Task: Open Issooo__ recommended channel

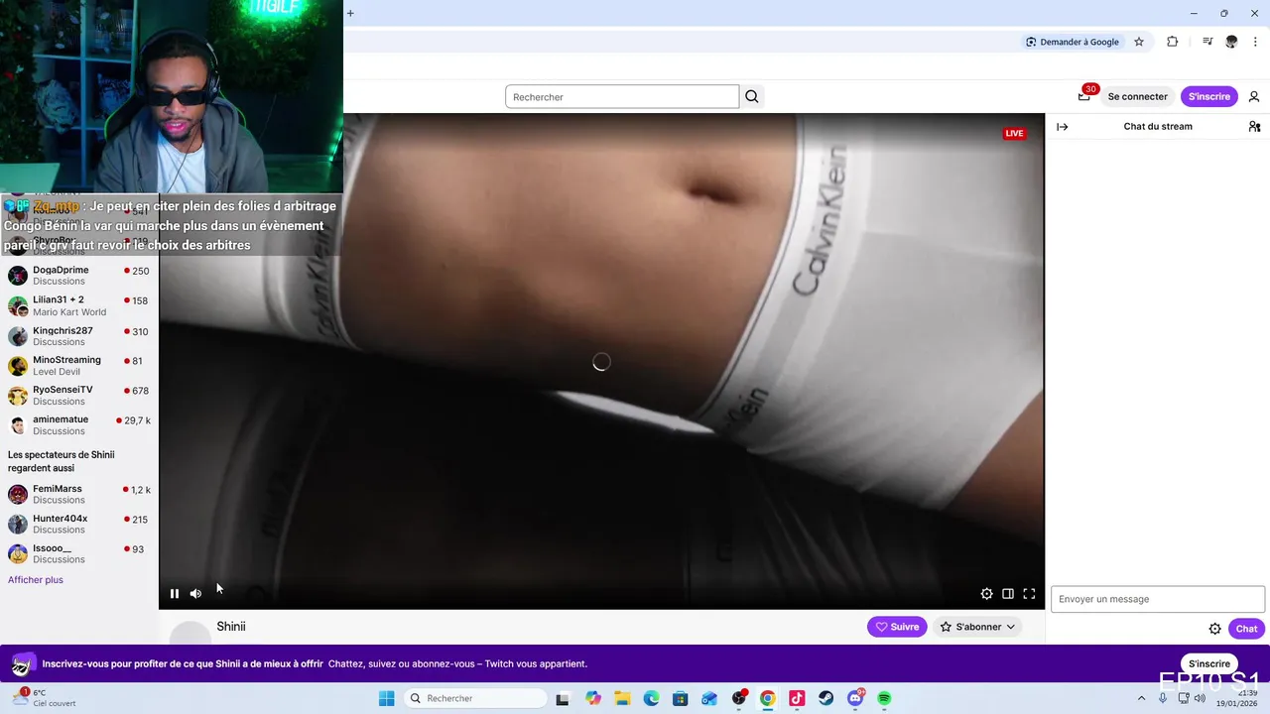Action: 79,553
